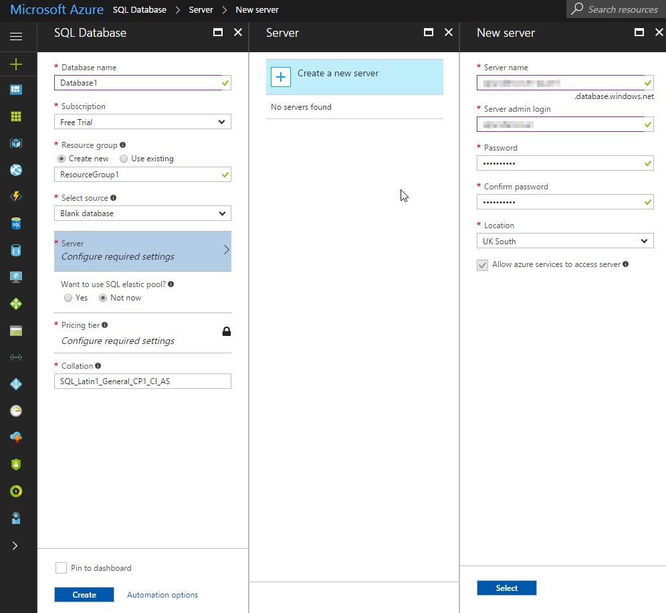Open Virtual machines monitor icon

[x=16, y=277]
